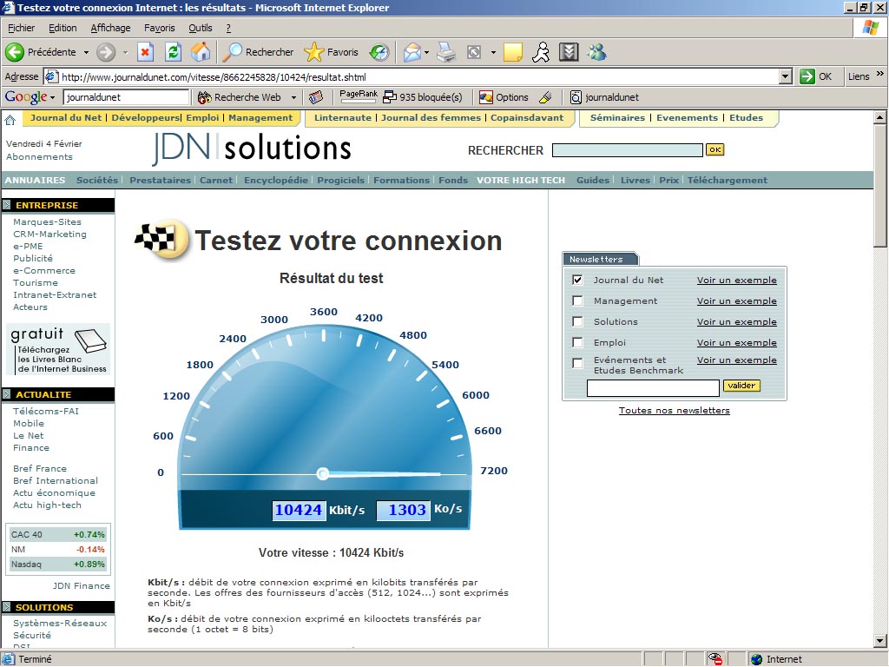Uncheck the Journal du Net newsletter checkbox
The image size is (889, 667).
577,280
